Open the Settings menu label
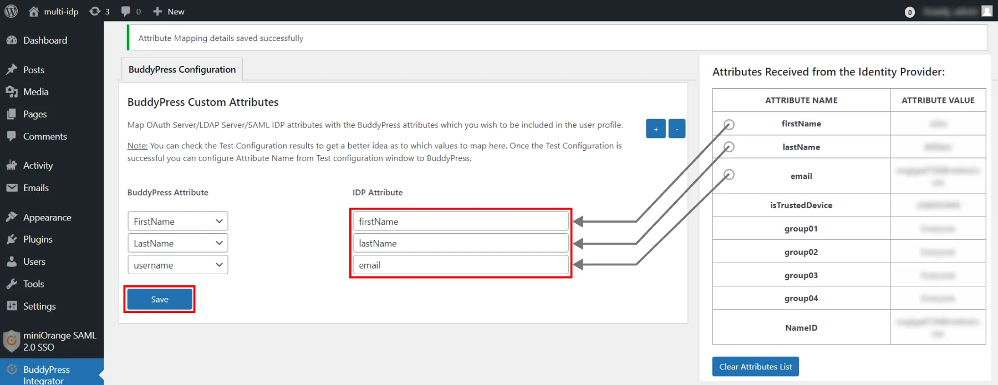This screenshot has width=998, height=385. point(39,306)
